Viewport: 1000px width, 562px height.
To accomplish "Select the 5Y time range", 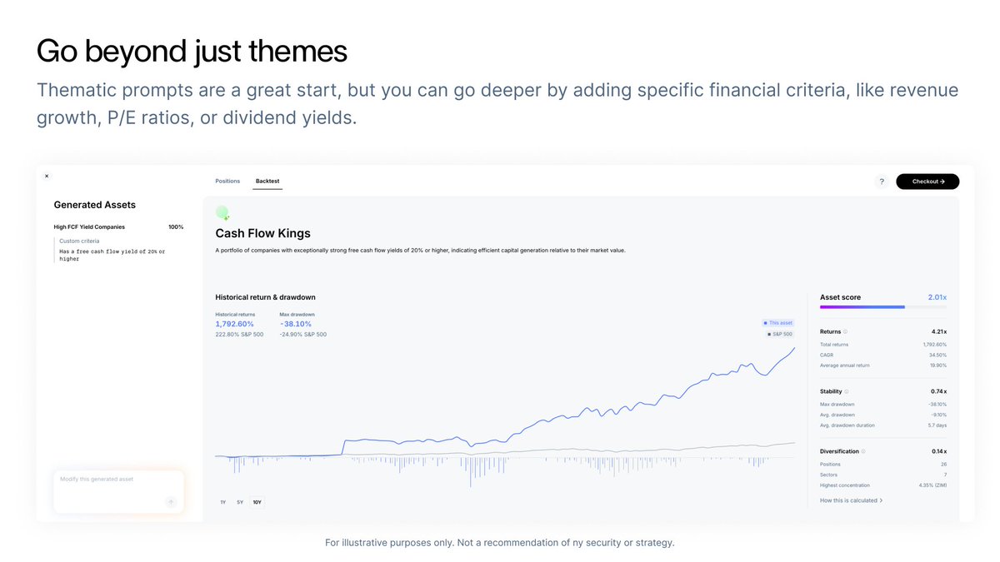I will [x=240, y=502].
